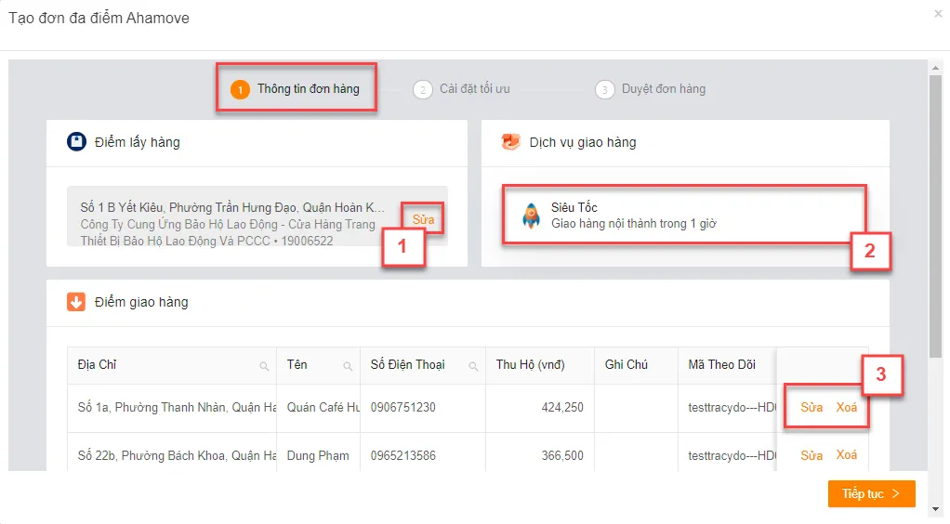Click the step 1 orange circle
The width and height of the screenshot is (950, 524).
(x=240, y=89)
